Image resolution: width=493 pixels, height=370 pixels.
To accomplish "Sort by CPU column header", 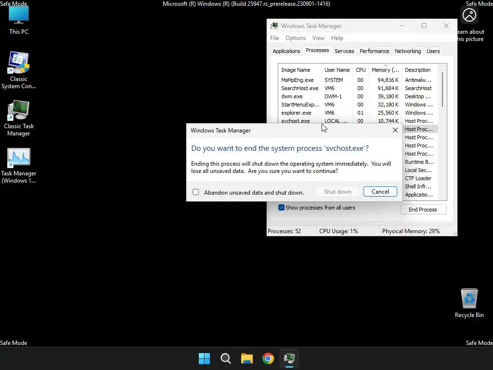I will [361, 70].
